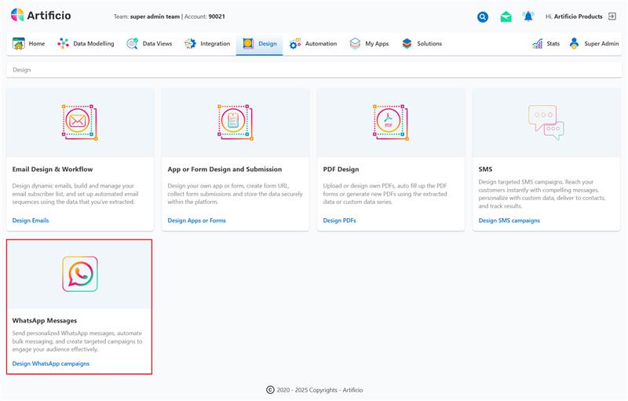
Task: Click the SMS card title
Action: [x=485, y=170]
